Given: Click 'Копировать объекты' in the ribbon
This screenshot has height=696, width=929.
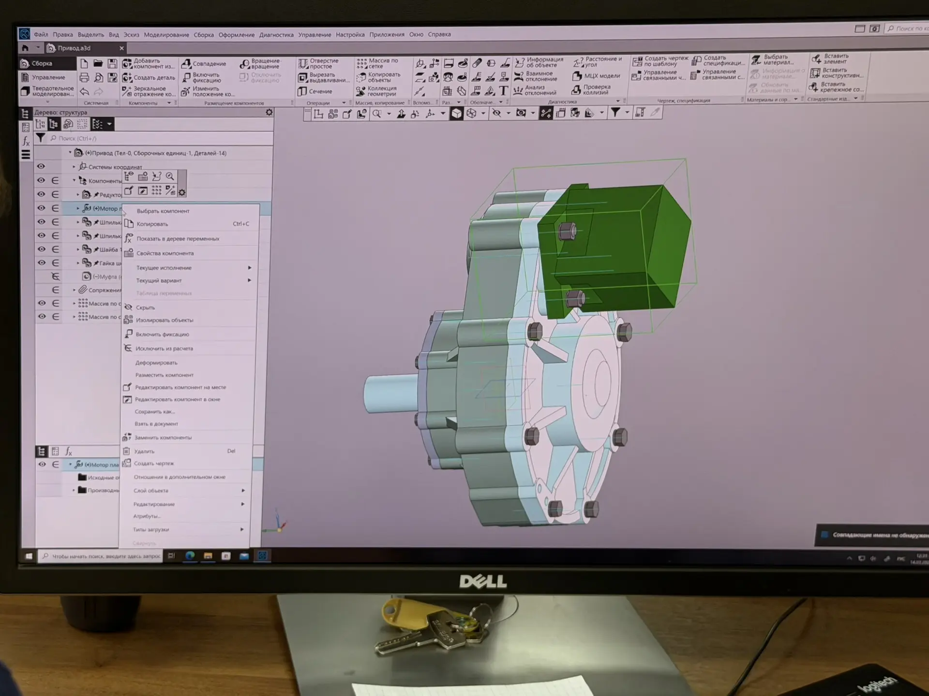Looking at the screenshot, I should tap(378, 77).
